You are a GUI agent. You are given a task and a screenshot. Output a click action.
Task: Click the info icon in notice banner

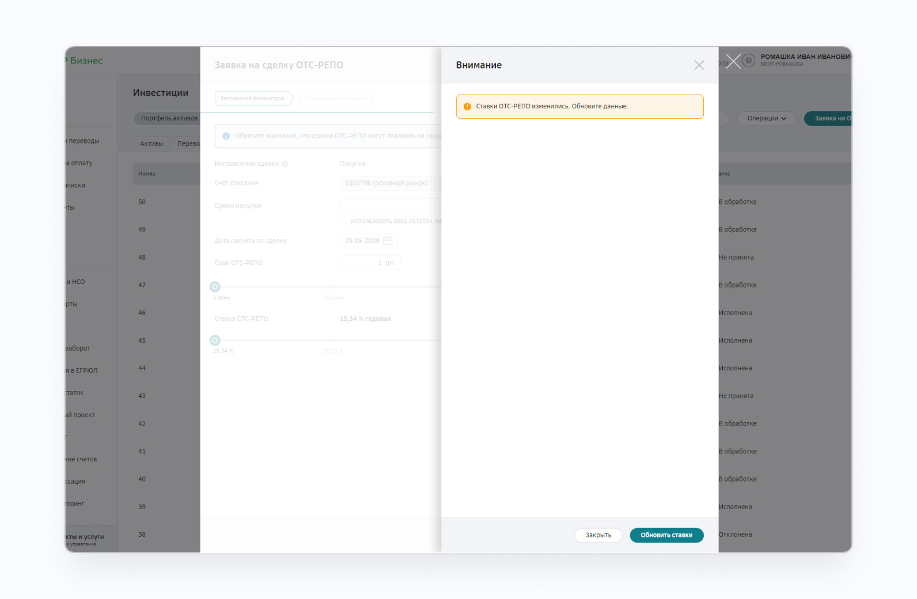tap(226, 136)
